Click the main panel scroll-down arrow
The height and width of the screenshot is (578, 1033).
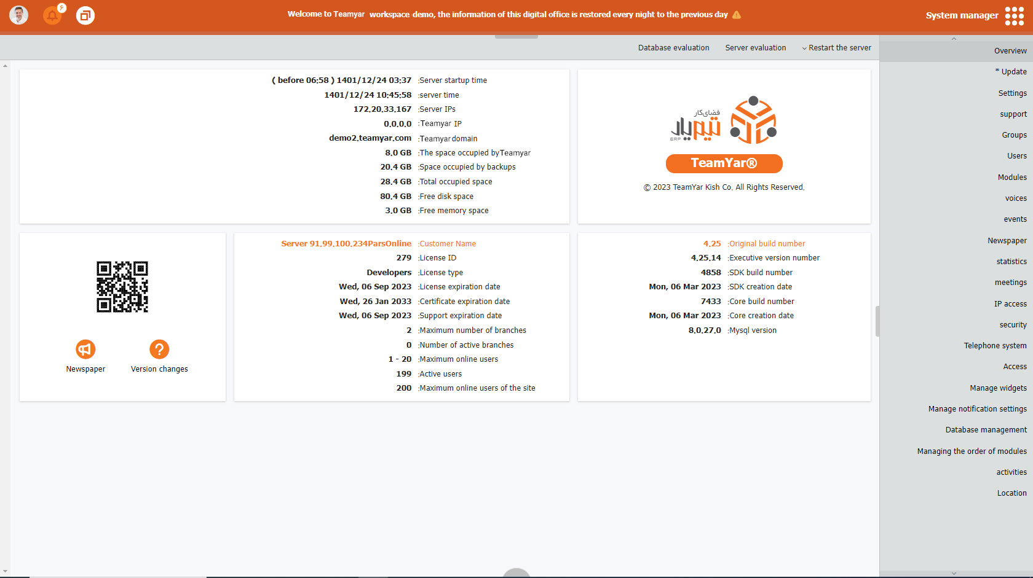tap(5, 571)
